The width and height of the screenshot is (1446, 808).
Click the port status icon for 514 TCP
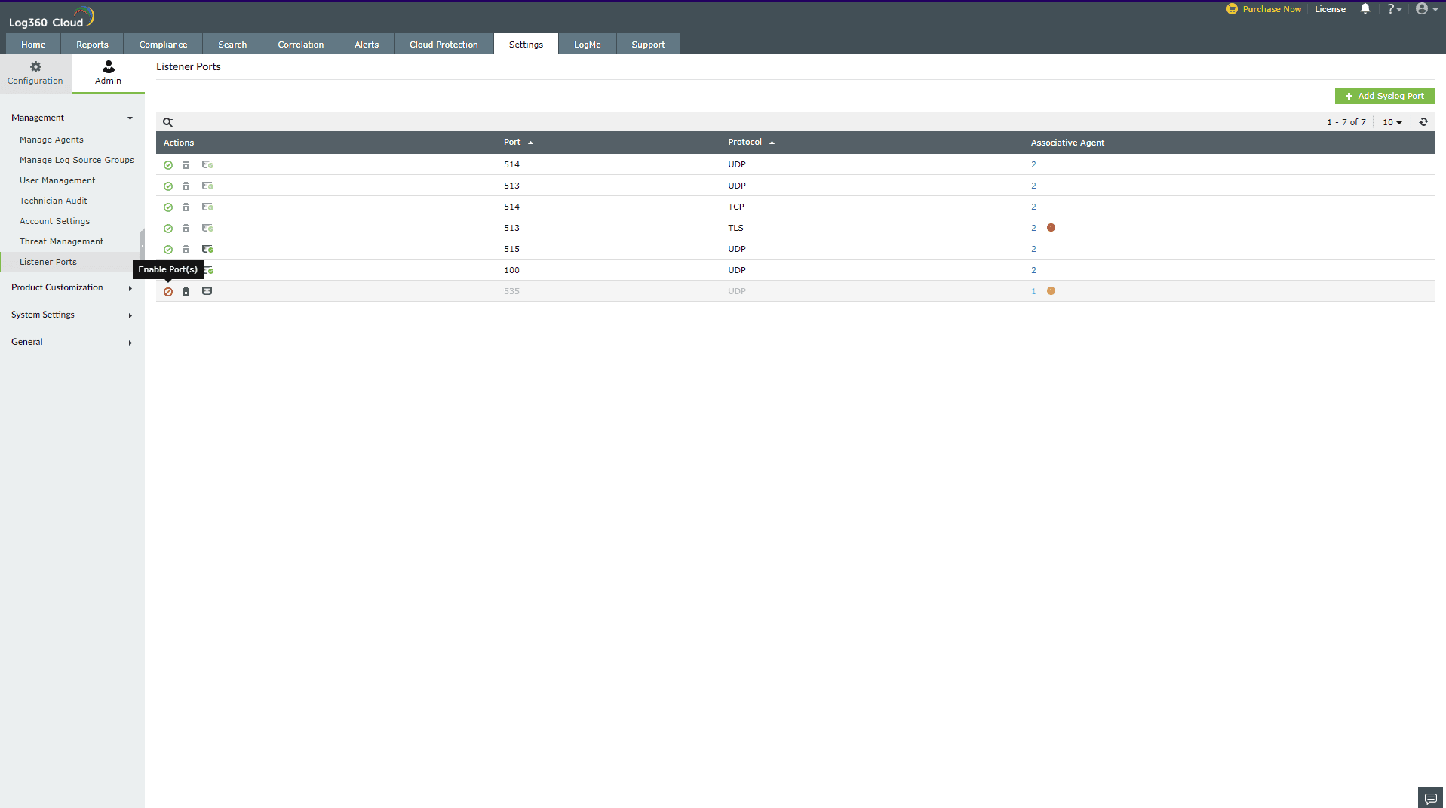coord(207,207)
